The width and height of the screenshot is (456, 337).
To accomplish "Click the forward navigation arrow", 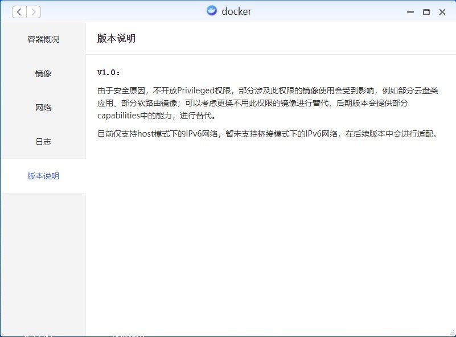I will [x=34, y=12].
